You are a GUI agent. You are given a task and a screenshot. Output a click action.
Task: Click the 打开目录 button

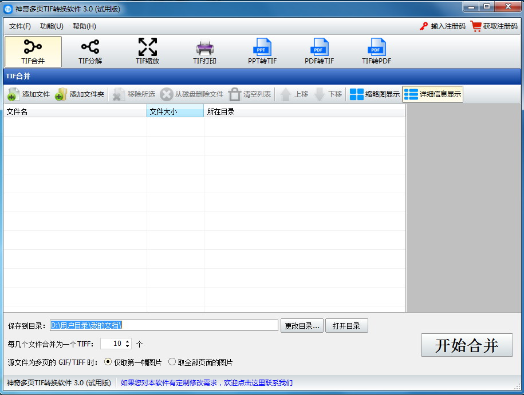tap(346, 326)
